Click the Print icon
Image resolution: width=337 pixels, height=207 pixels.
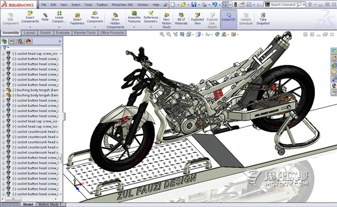pyautogui.click(x=204, y=5)
